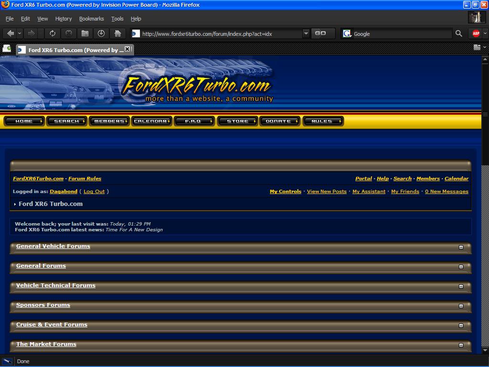
Task: Focus the Google search field
Action: pos(402,34)
